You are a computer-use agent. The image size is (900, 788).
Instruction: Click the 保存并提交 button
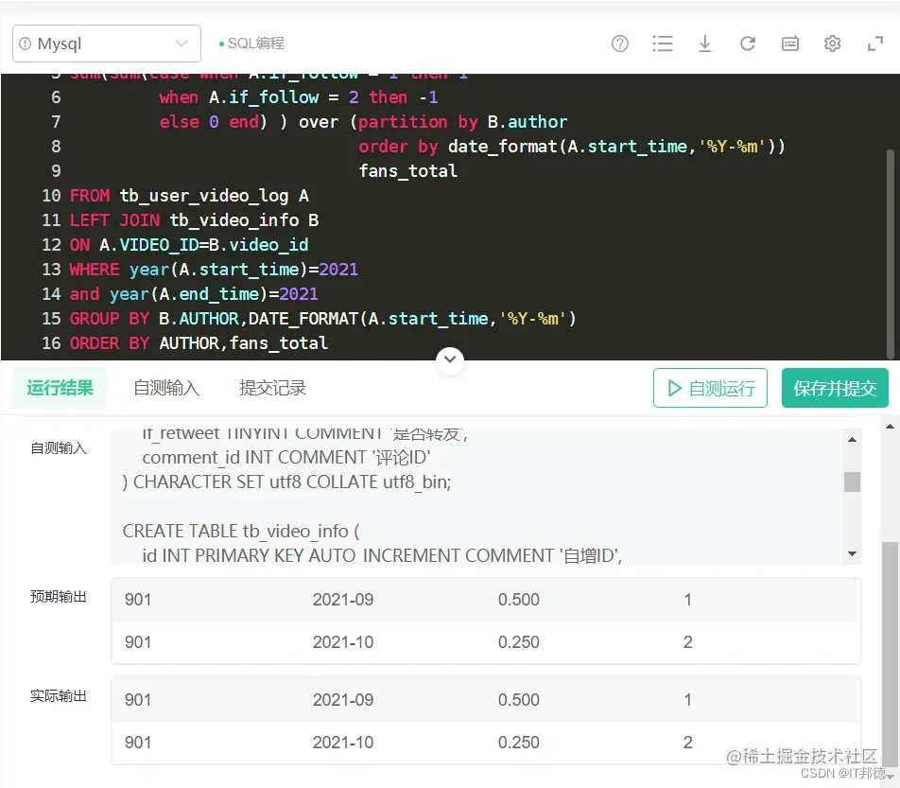835,388
